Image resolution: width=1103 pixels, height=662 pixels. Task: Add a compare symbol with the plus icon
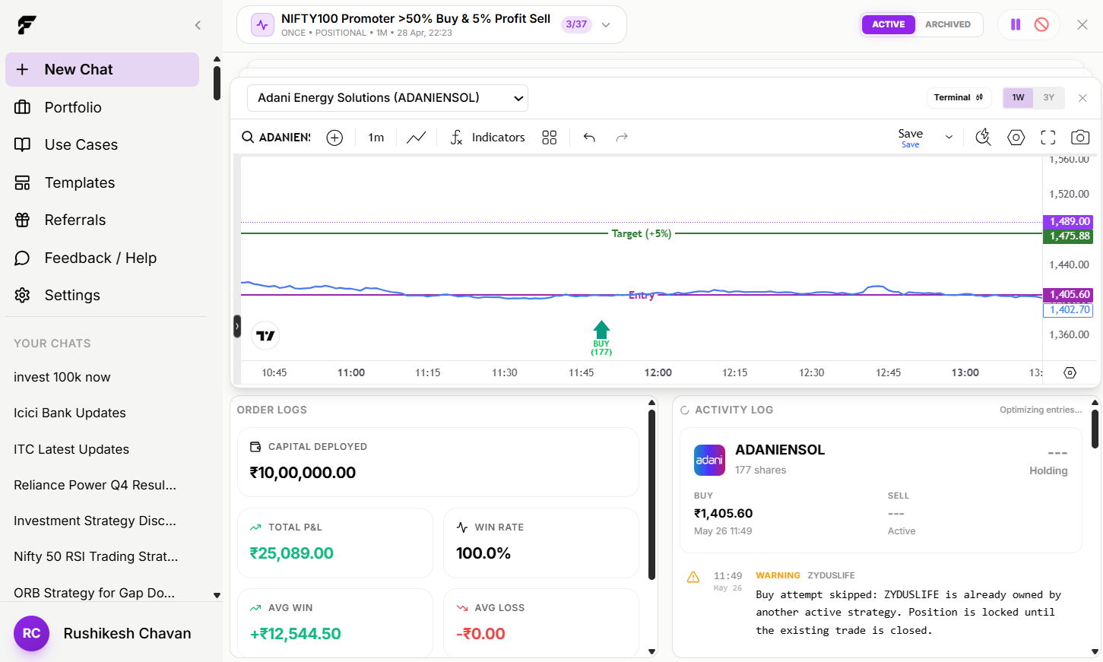pos(334,138)
